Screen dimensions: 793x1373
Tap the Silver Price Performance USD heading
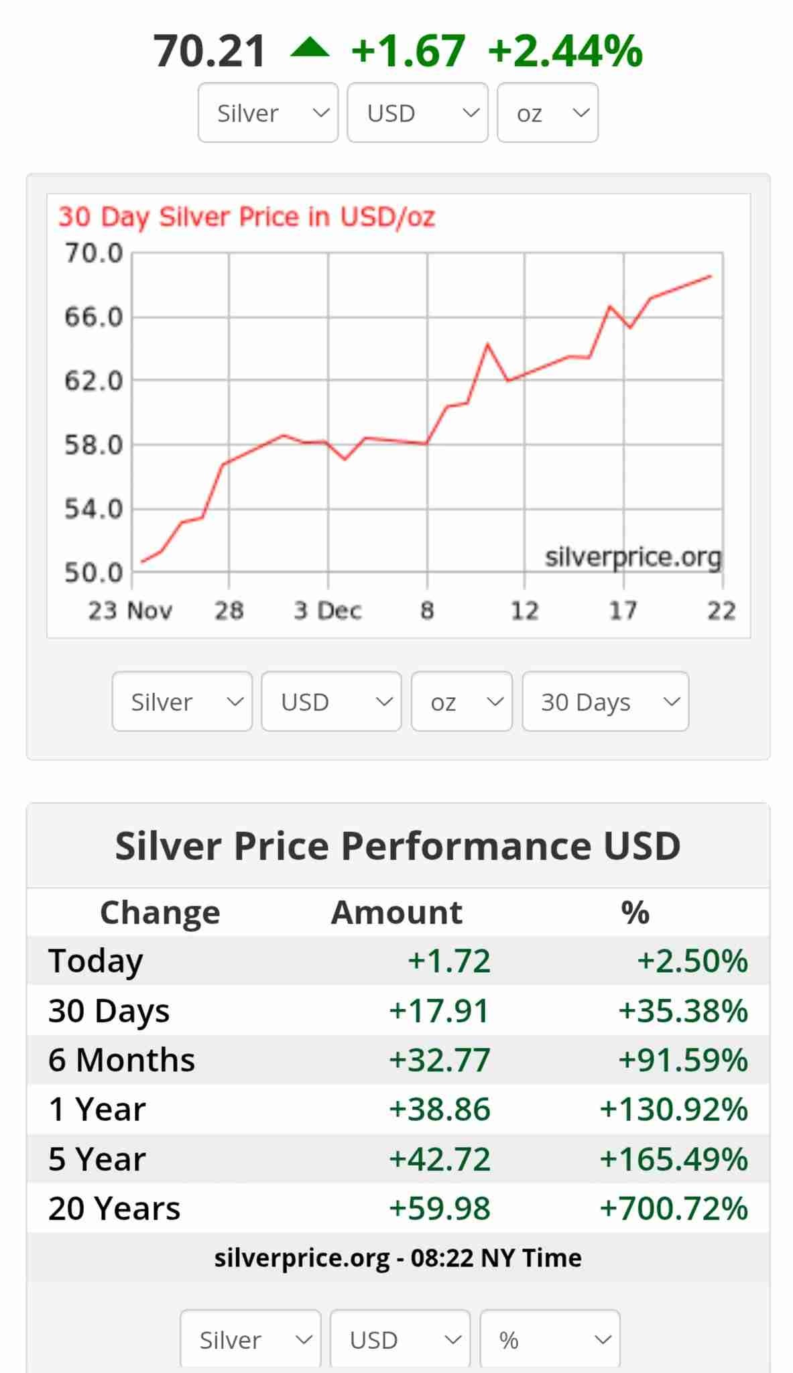point(398,845)
